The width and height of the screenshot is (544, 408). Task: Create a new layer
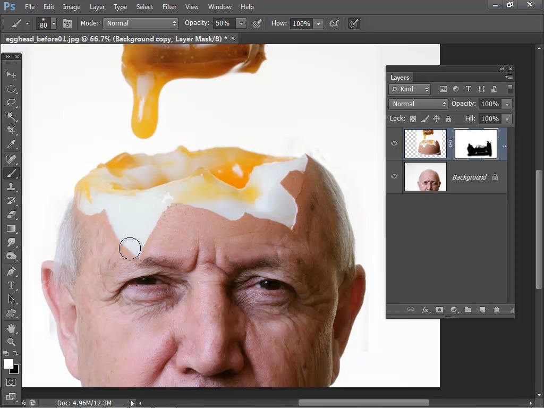click(x=482, y=310)
